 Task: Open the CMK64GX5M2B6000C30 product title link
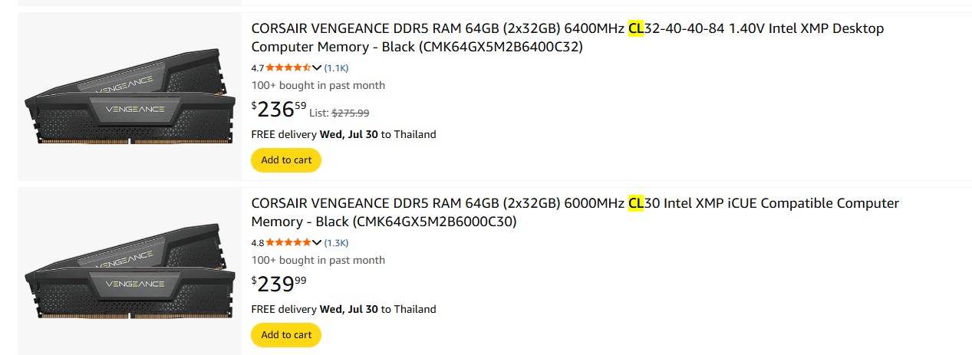(x=575, y=212)
